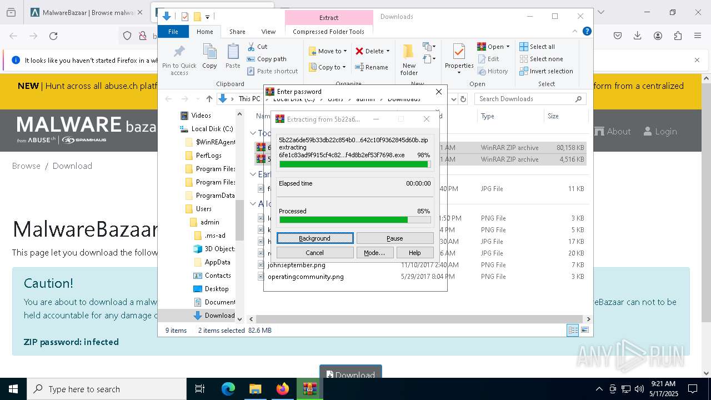The height and width of the screenshot is (400, 711).
Task: Open Explorer Help question mark icon
Action: [x=587, y=31]
